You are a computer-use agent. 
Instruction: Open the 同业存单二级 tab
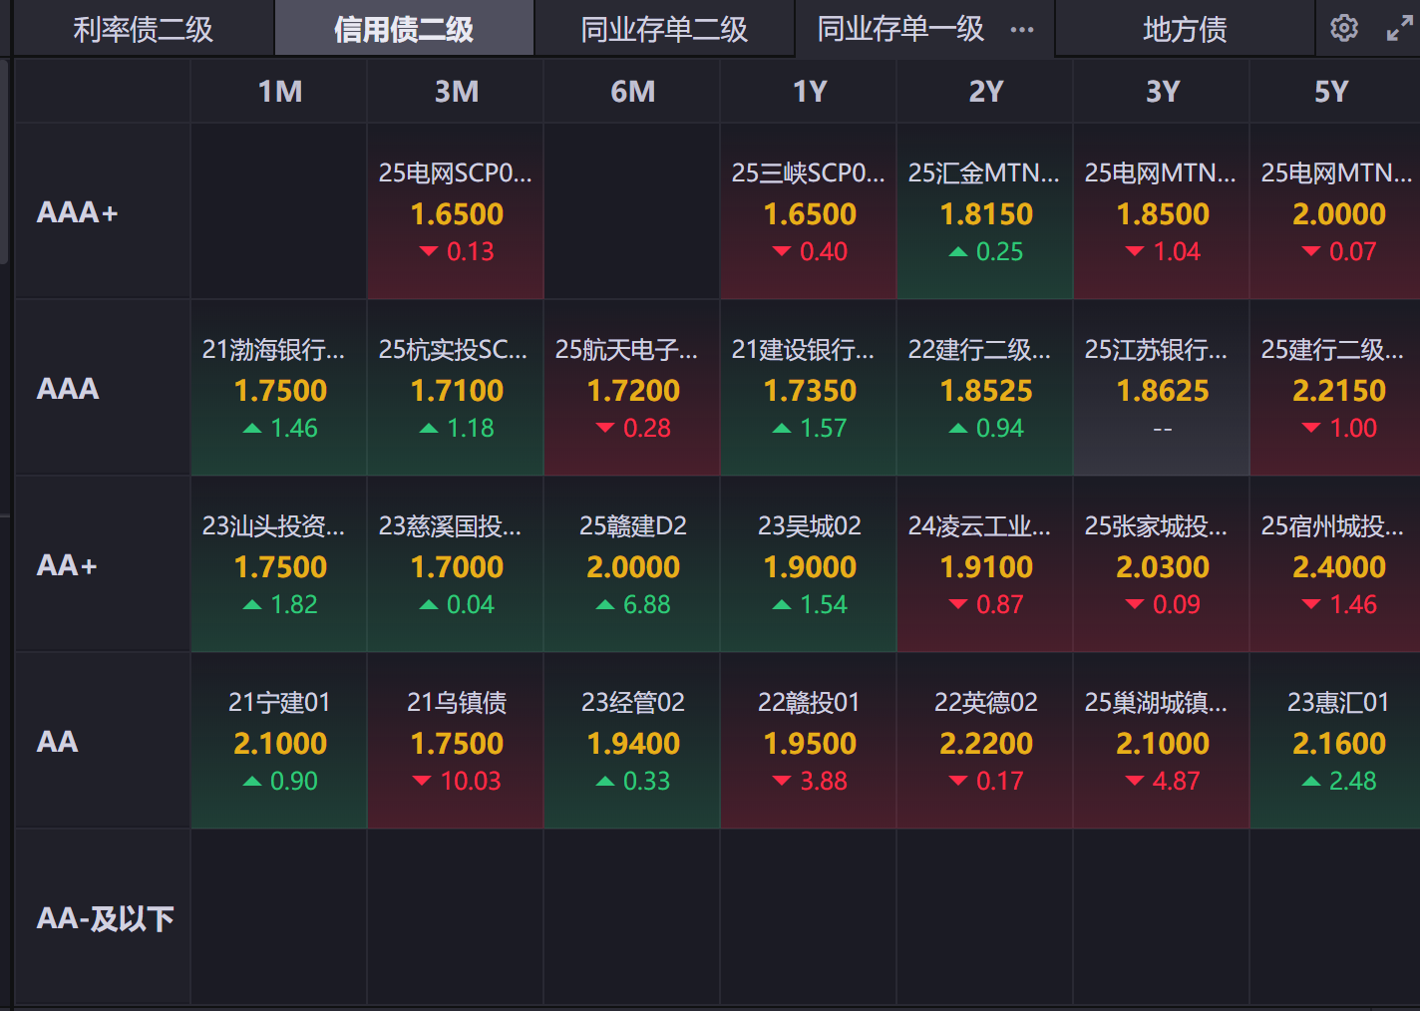[x=664, y=29]
